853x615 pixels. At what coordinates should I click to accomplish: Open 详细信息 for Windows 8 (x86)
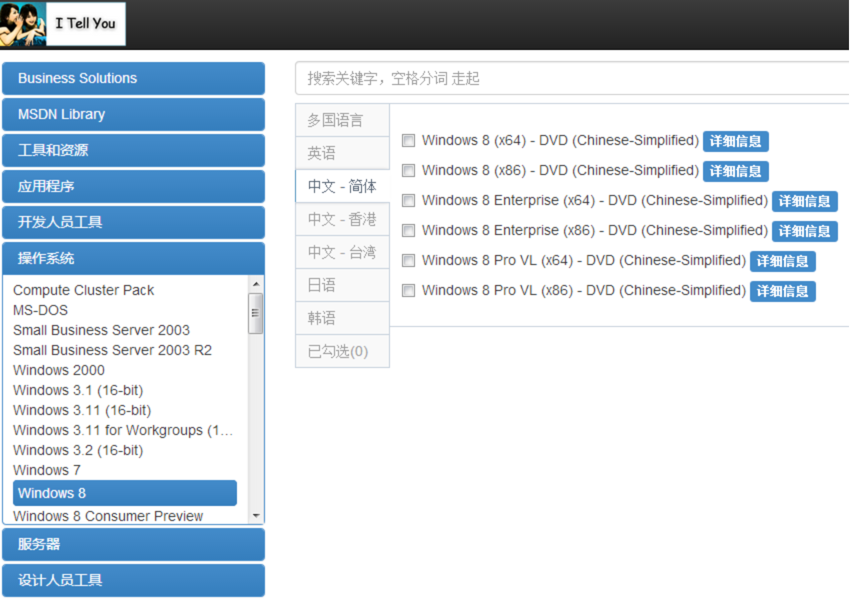coord(735,171)
